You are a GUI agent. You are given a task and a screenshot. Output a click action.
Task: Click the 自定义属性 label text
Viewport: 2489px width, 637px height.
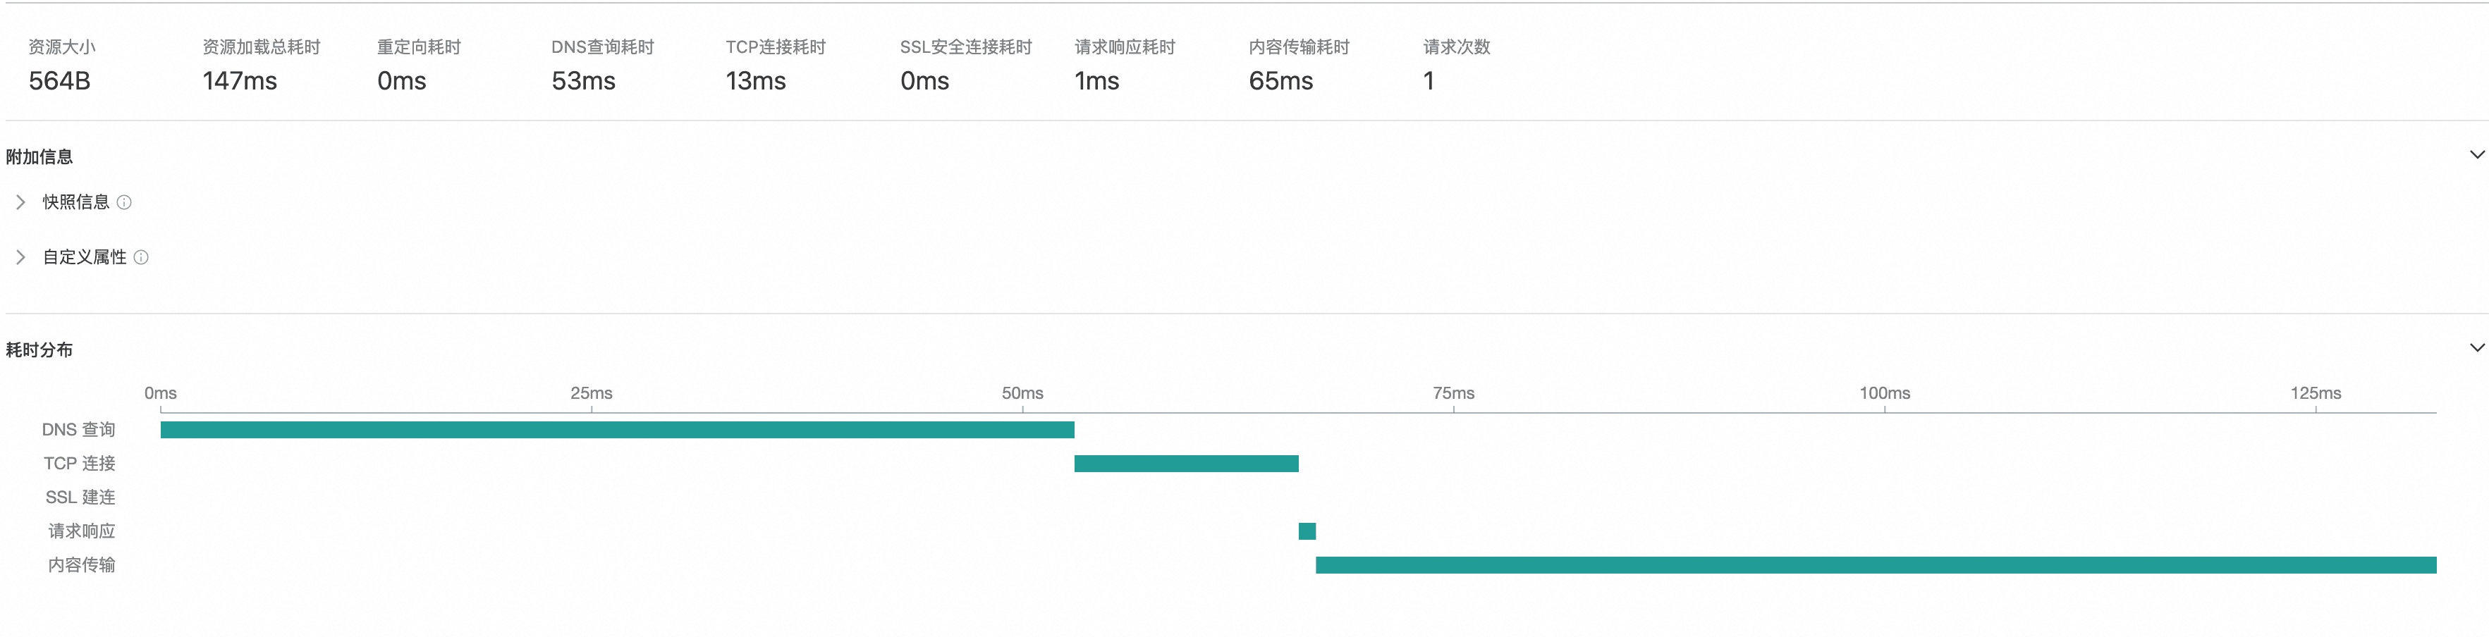click(84, 256)
